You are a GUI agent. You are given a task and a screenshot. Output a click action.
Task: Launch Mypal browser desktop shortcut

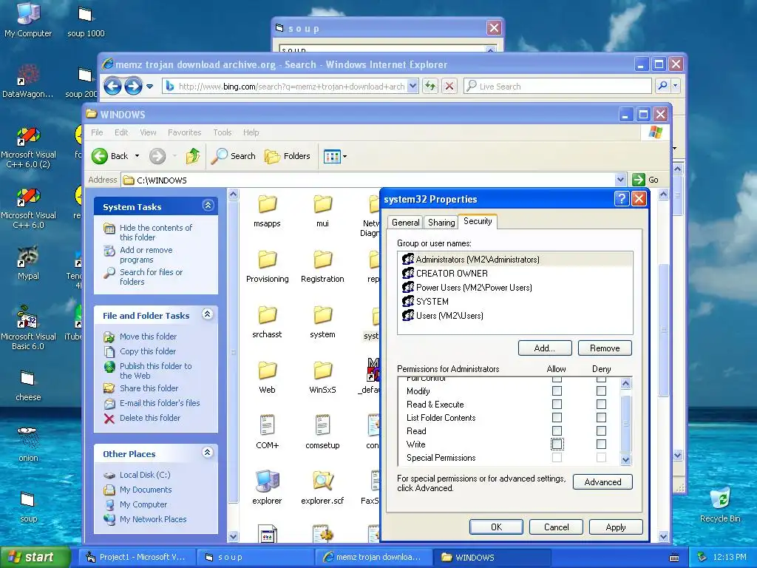(x=28, y=263)
